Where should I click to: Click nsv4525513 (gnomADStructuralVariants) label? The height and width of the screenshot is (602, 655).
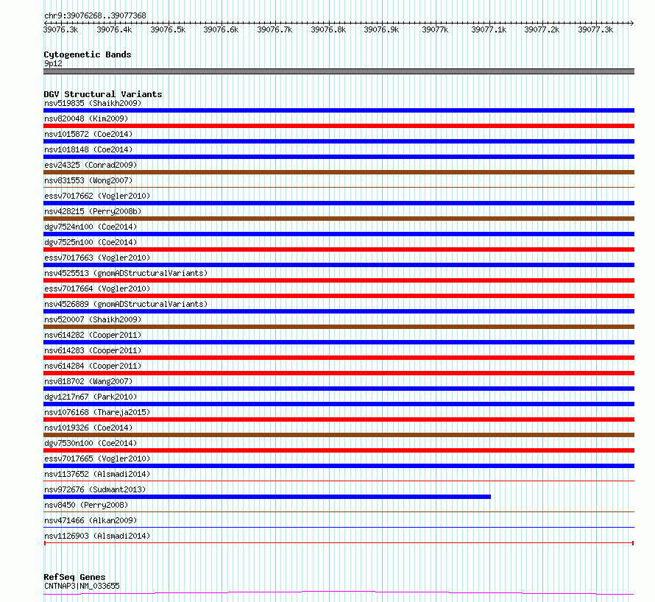coord(126,273)
